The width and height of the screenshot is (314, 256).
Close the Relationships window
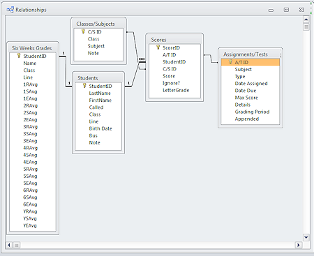(x=301, y=10)
